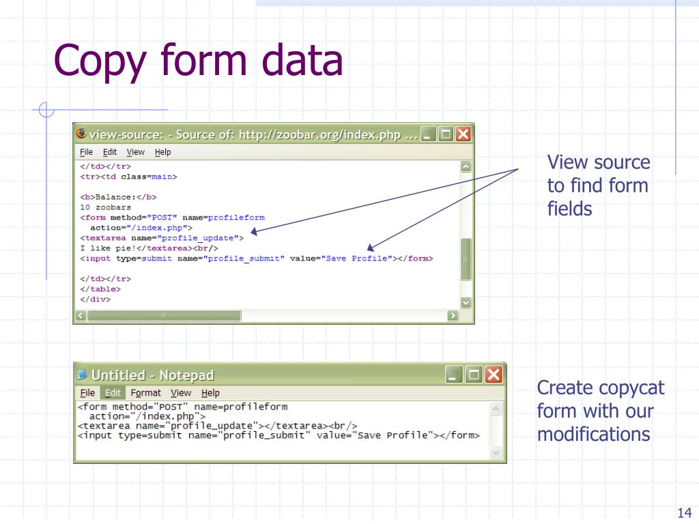Screen dimensions: 699x524
Task: Click view-source horizontal scroll left arrow
Action: coord(81,315)
